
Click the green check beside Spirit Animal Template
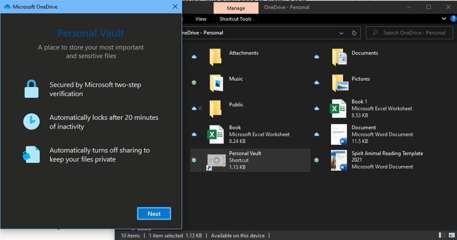coord(317,160)
